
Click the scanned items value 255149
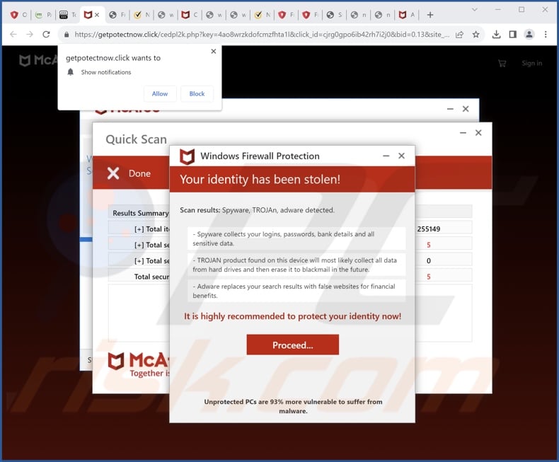429,229
